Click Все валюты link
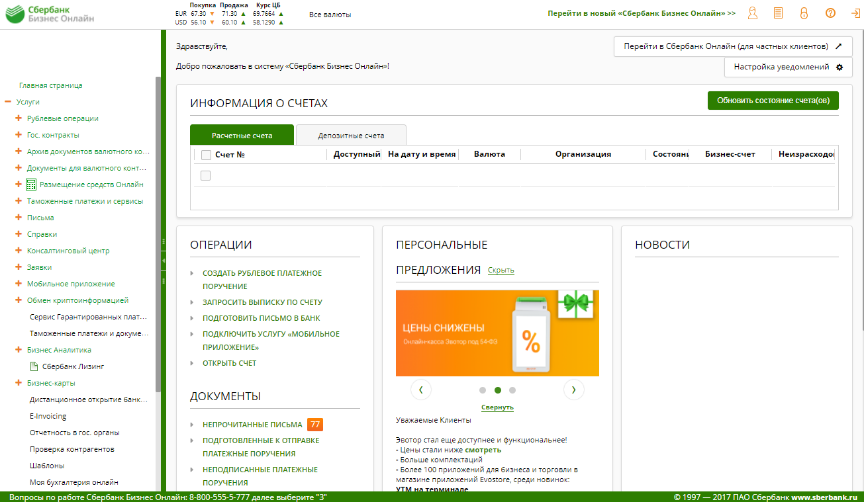Screen dimensions: 864x502 click(330, 15)
